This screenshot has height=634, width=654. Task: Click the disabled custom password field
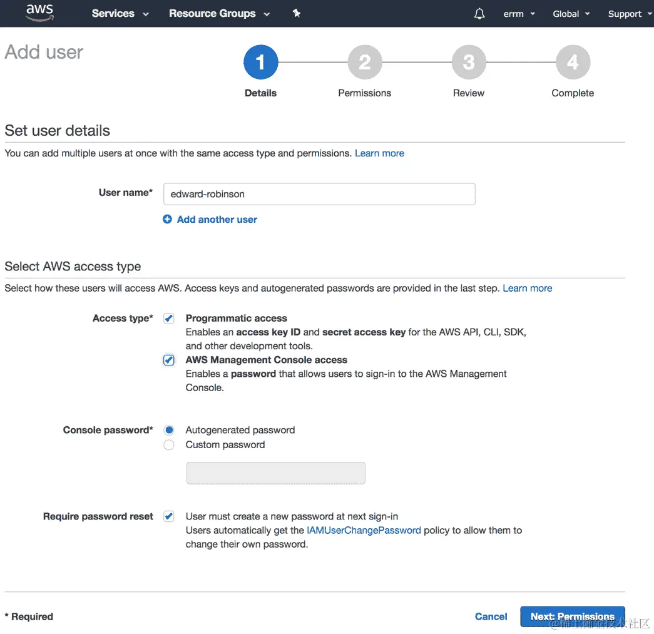pos(276,473)
